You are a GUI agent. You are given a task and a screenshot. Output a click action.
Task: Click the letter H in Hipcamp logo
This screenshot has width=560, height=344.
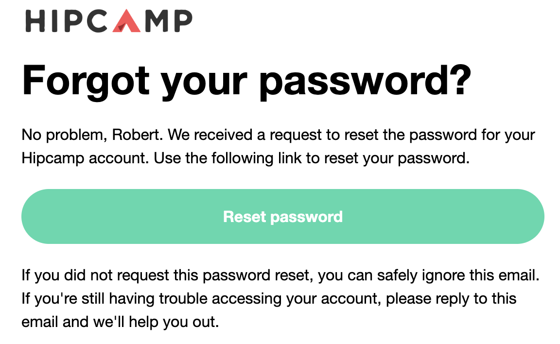tap(35, 21)
